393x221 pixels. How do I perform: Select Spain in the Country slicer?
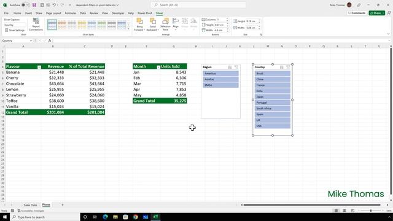pyautogui.click(x=273, y=114)
